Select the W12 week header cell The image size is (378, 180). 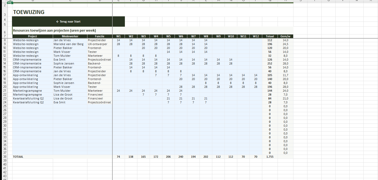coord(256,36)
